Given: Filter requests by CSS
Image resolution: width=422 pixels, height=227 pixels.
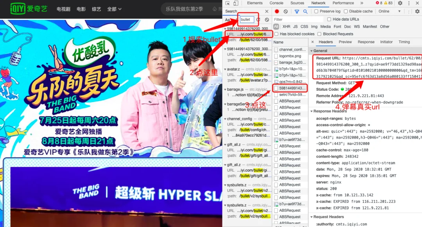Looking at the screenshot, I should 304,26.
